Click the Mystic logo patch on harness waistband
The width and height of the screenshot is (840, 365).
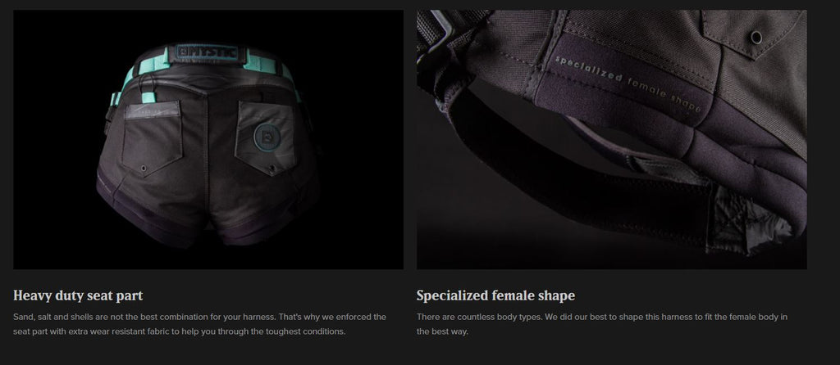207,54
